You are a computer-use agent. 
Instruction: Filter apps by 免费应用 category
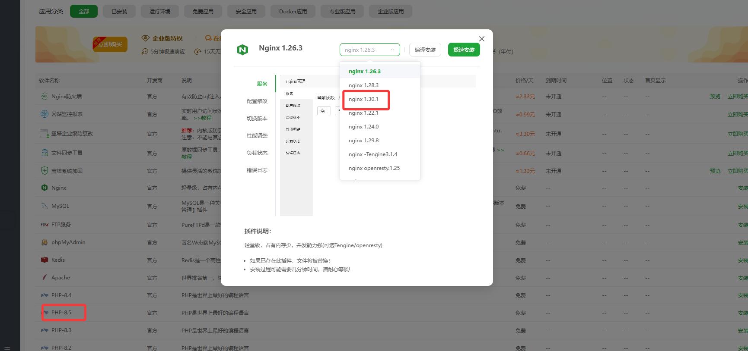coord(203,11)
